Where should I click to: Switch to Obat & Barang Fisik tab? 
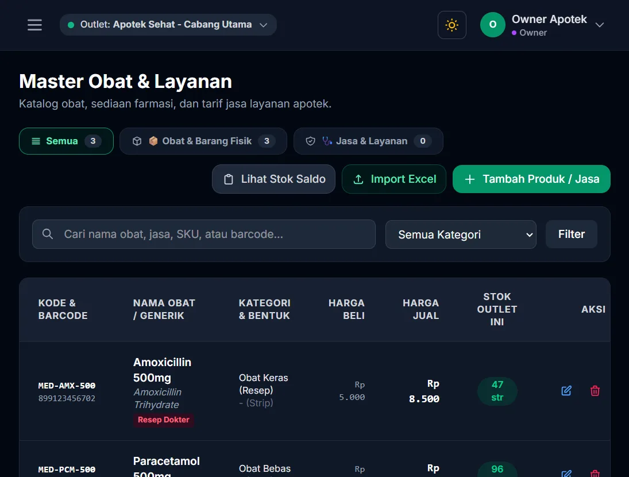(x=203, y=141)
